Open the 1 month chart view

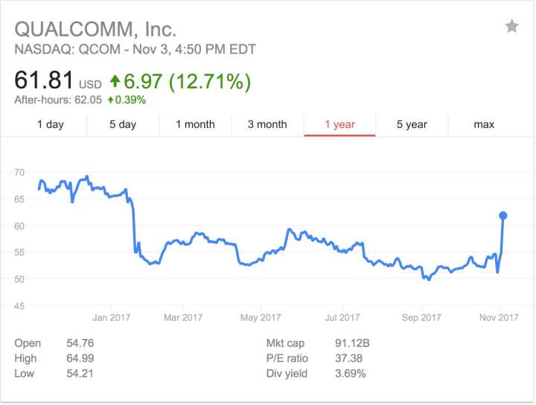[195, 125]
